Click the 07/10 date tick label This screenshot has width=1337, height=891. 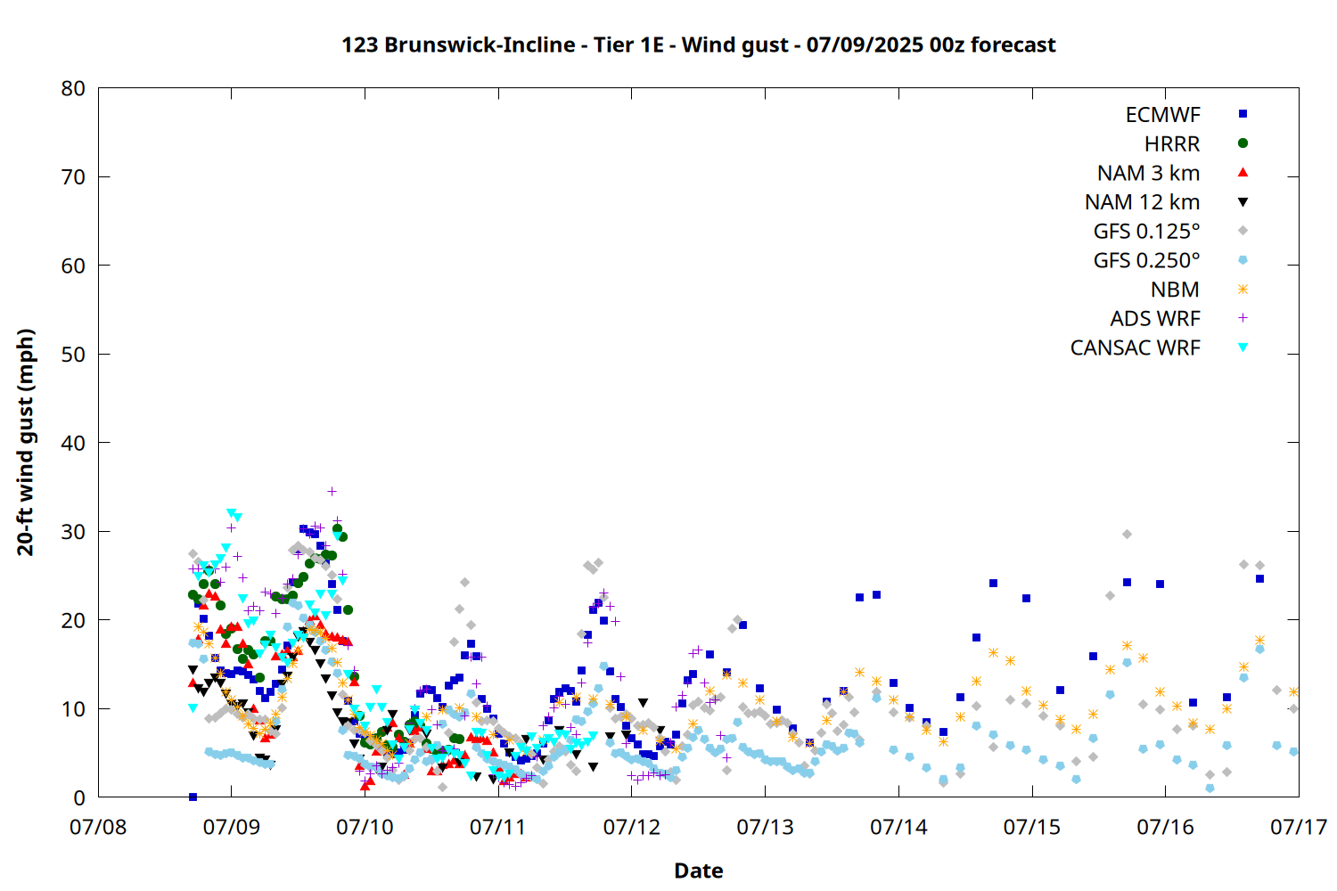(365, 828)
